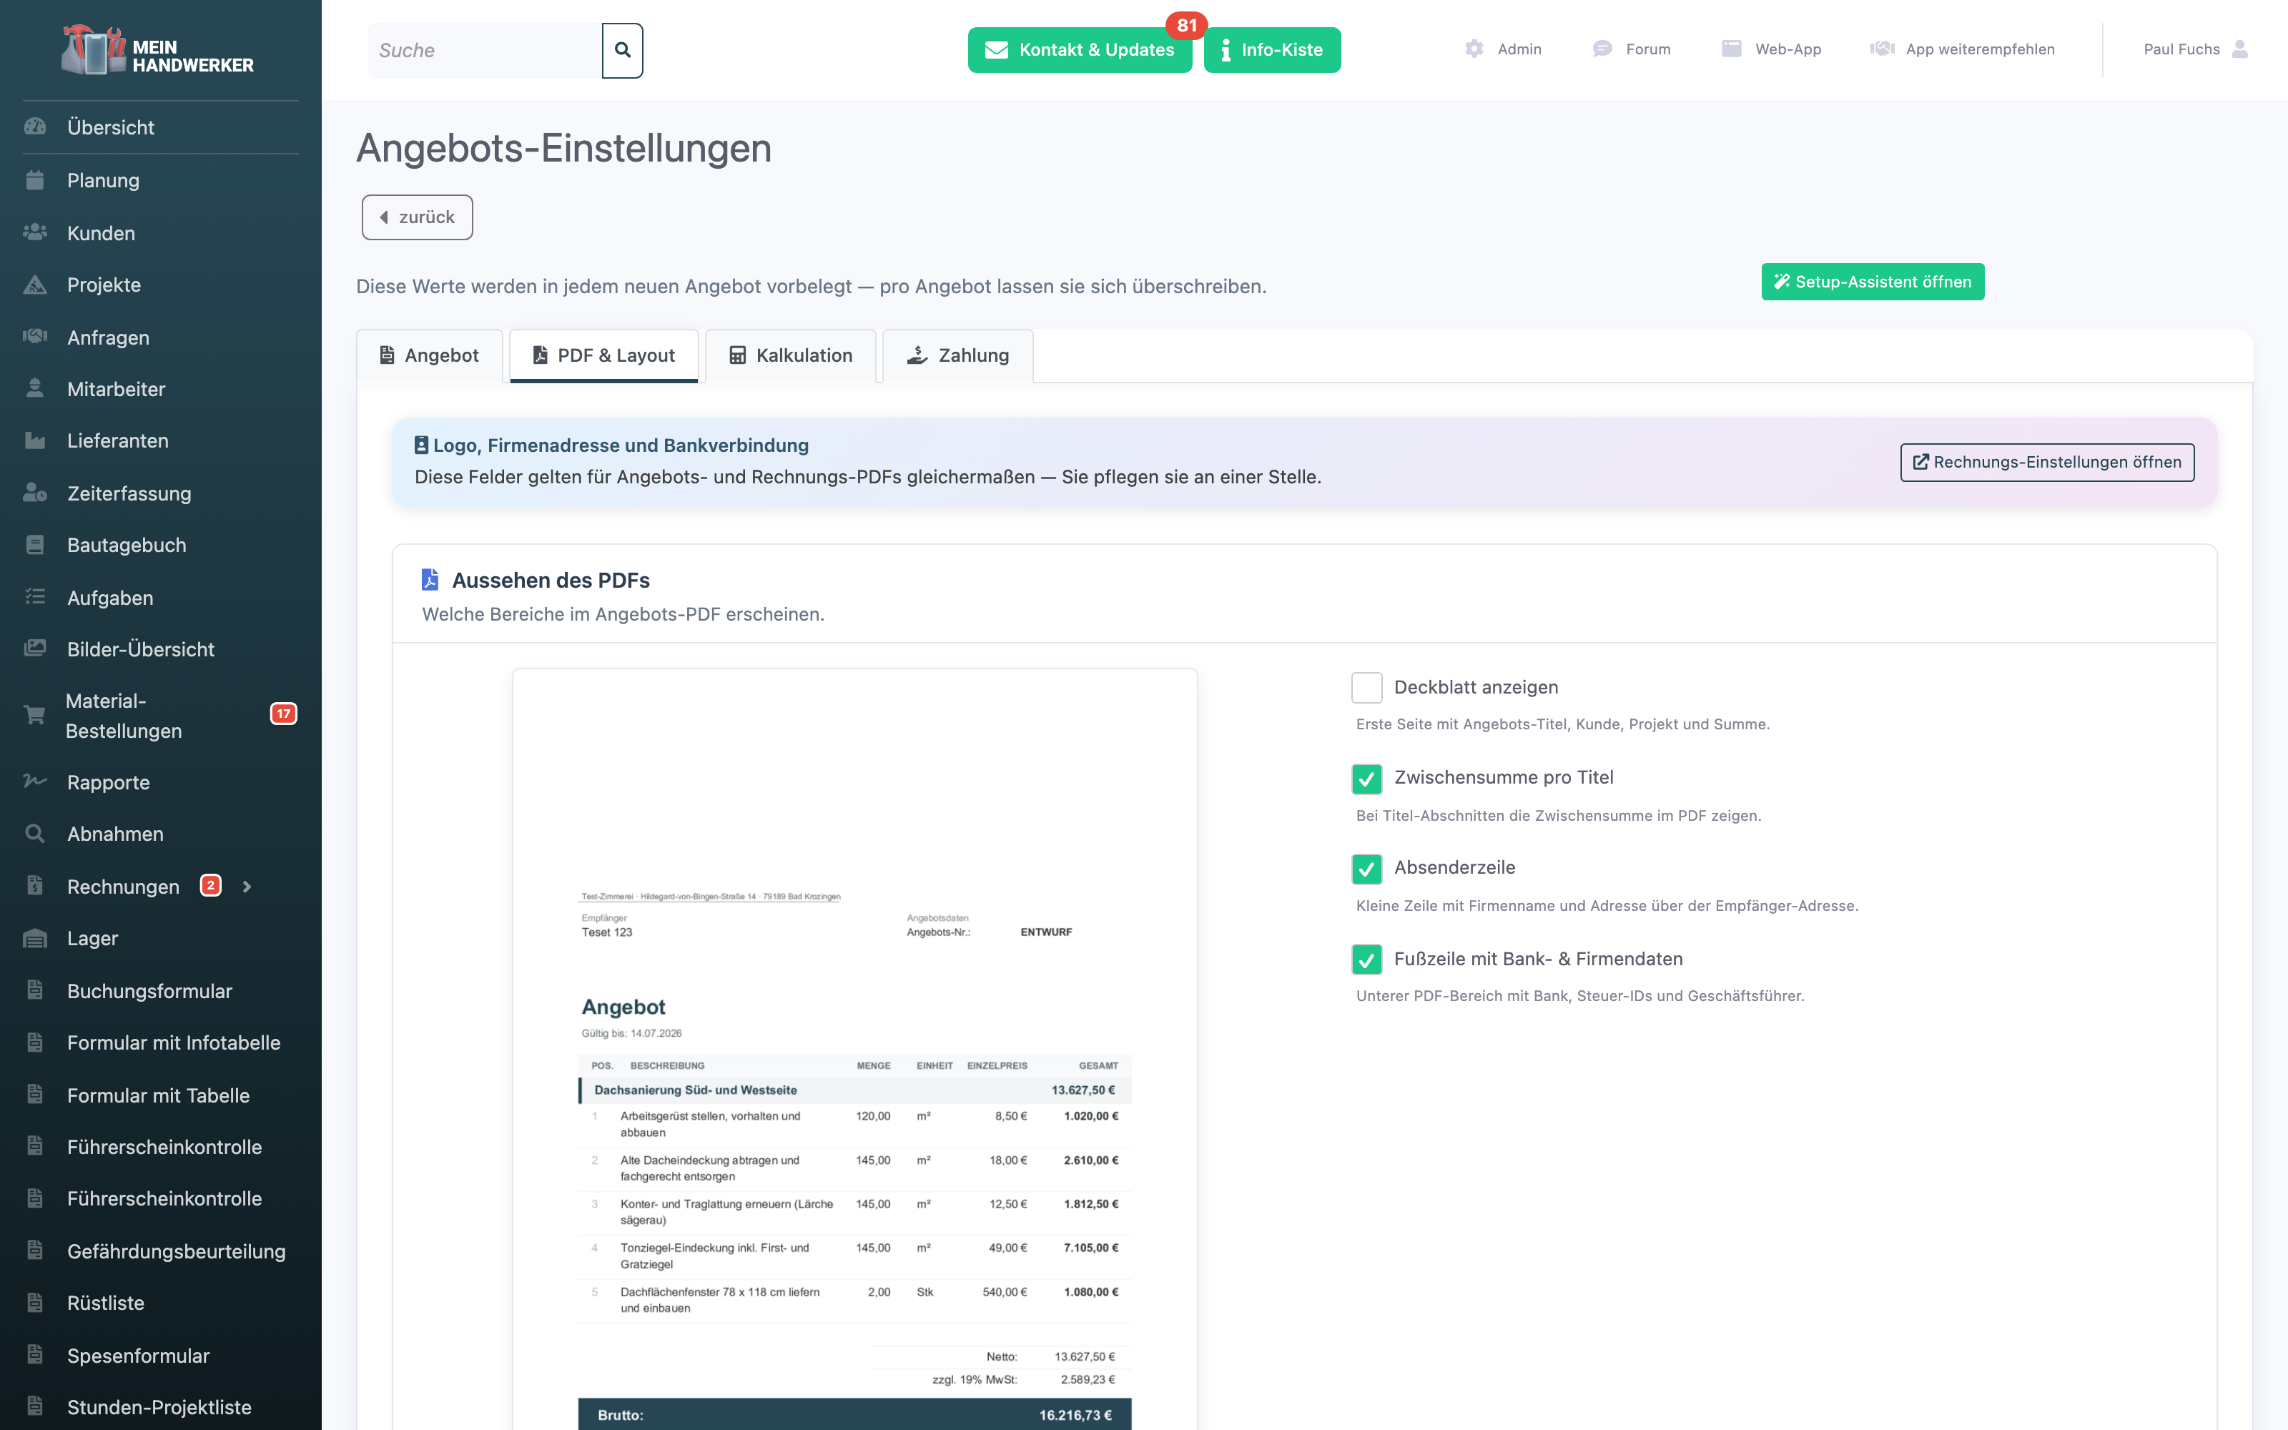Screen dimensions: 2288x1430
Task: Open Rüstliste in the sidebar
Action: 106,1302
